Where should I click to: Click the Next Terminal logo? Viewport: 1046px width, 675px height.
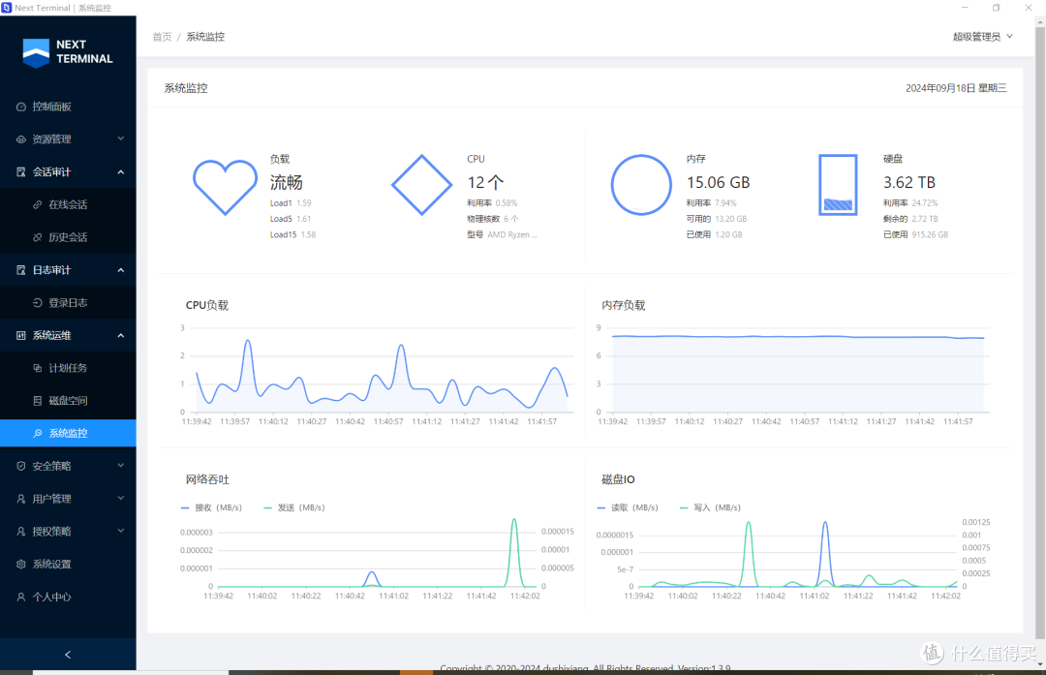coord(68,52)
